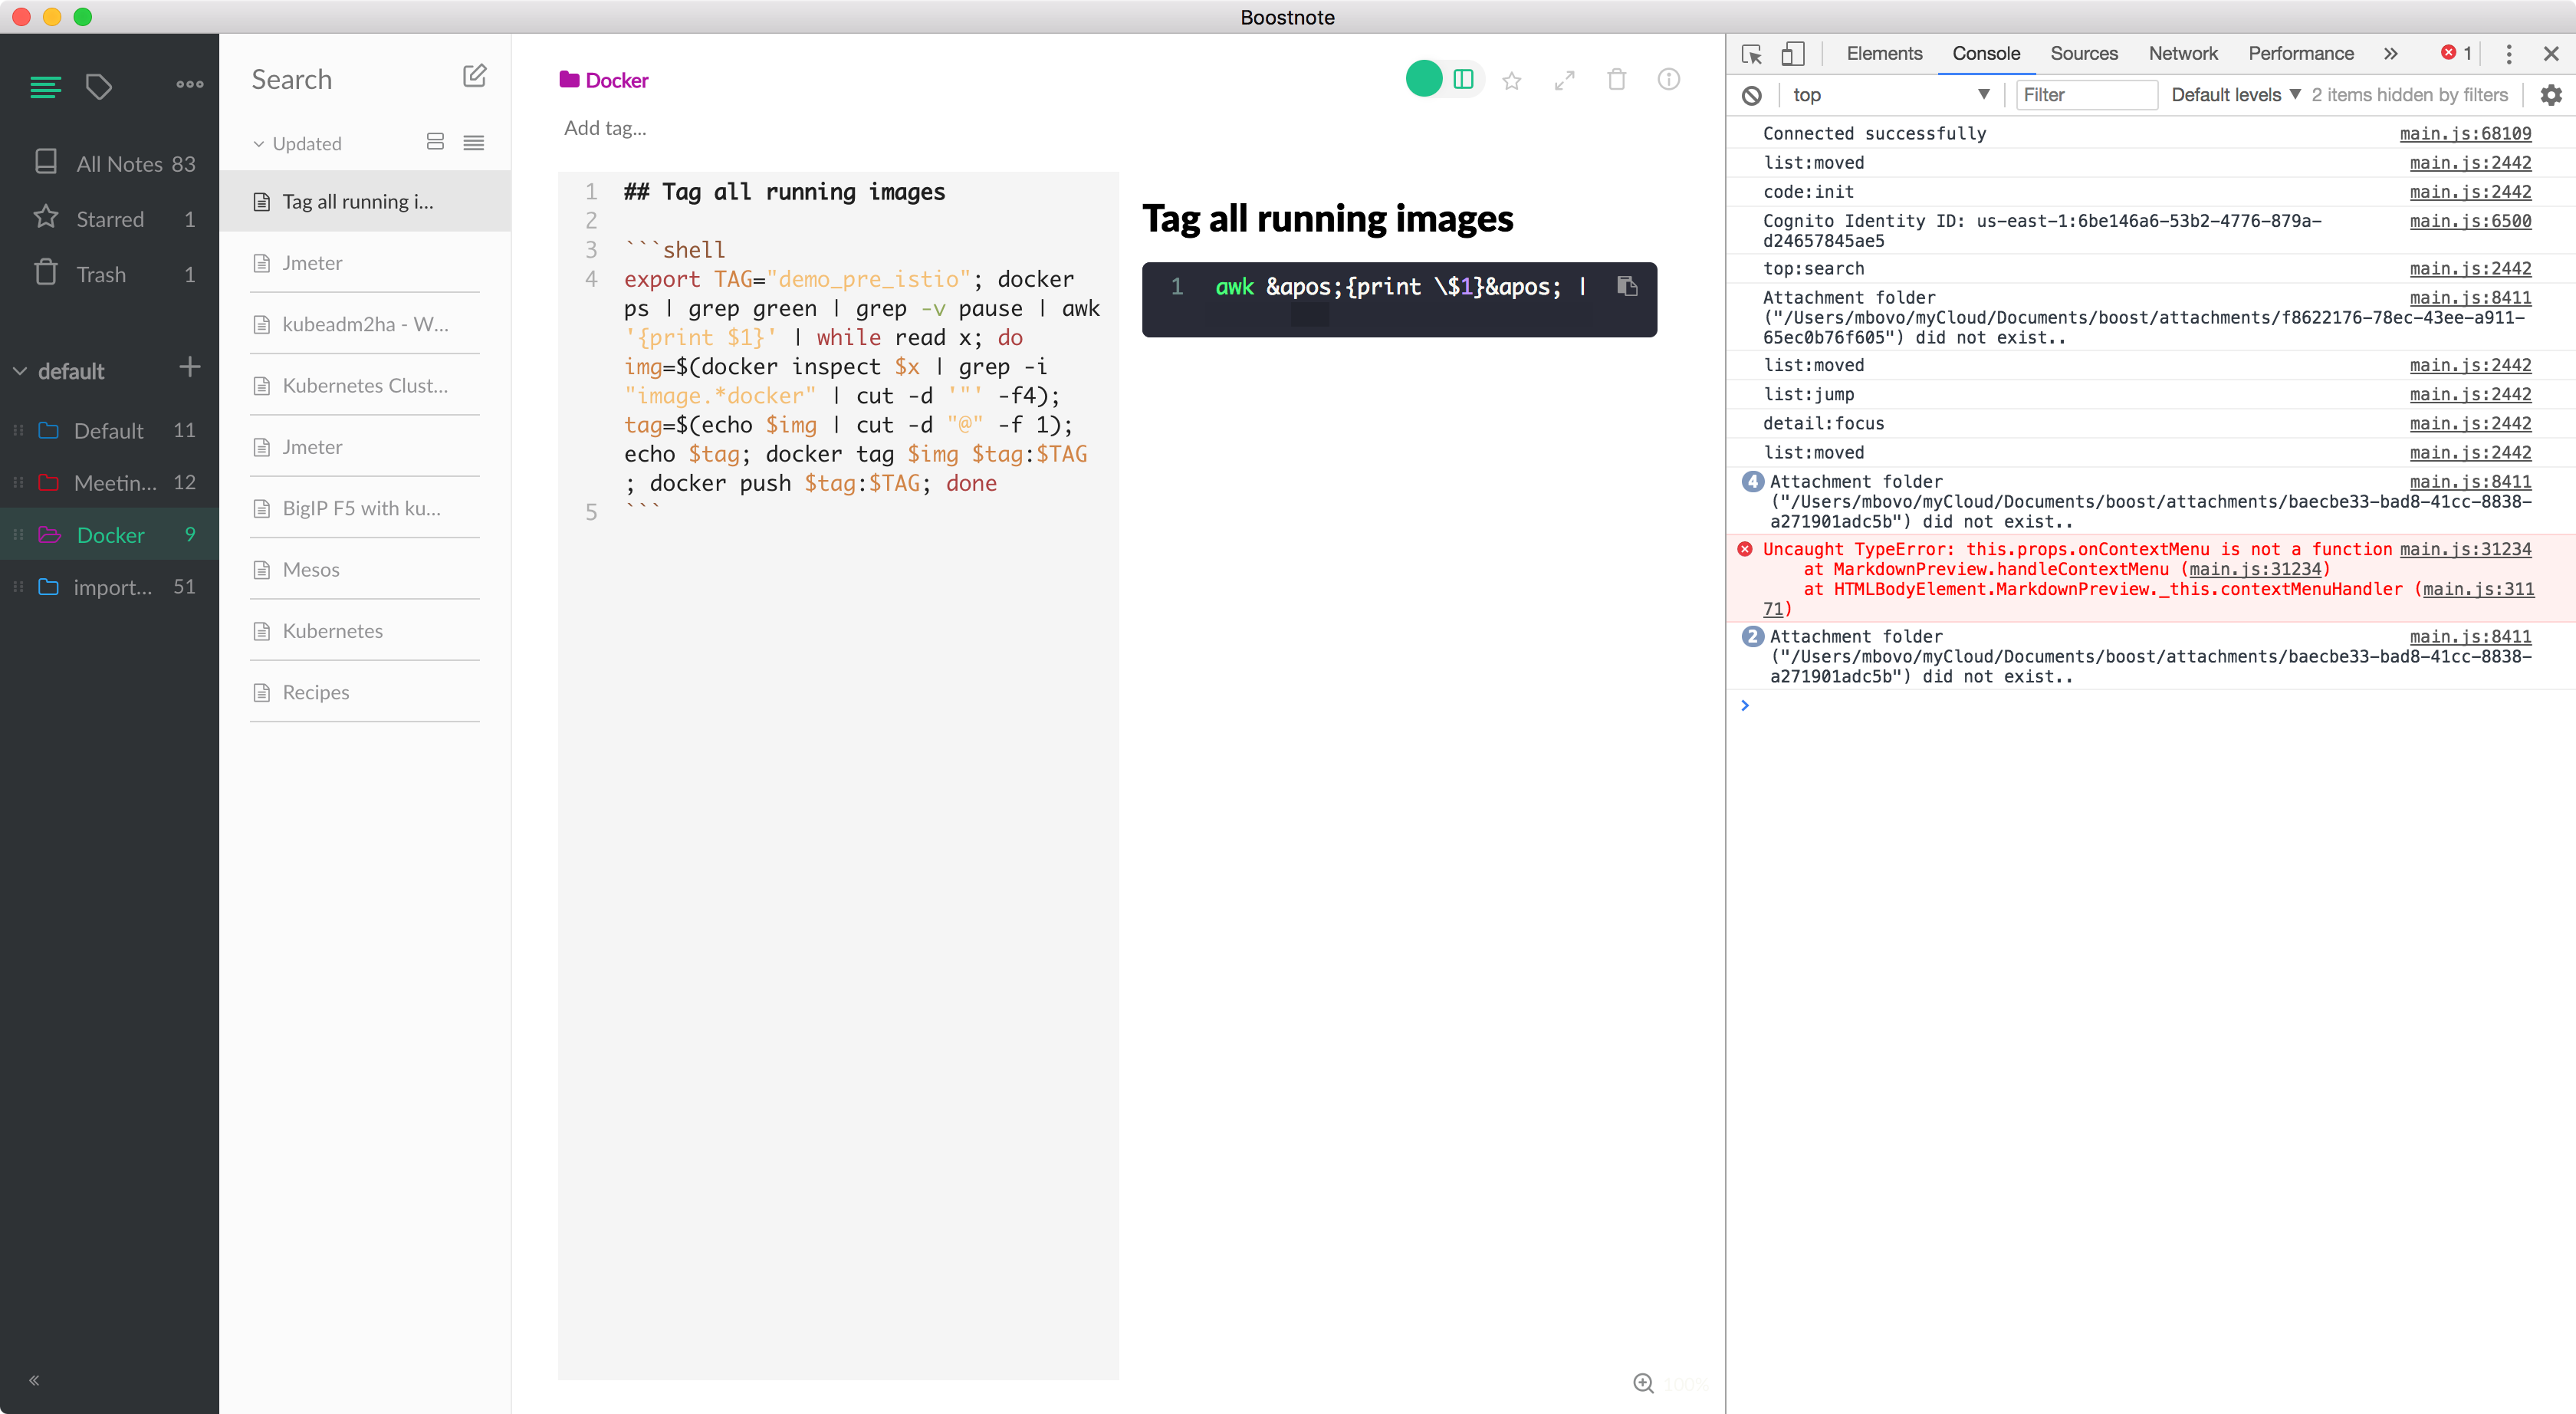Open the tags view in the sidebar

click(x=99, y=87)
